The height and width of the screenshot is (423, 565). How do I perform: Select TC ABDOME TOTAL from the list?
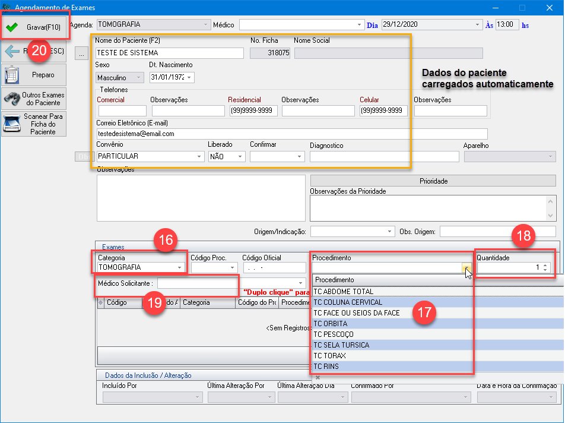click(x=344, y=292)
